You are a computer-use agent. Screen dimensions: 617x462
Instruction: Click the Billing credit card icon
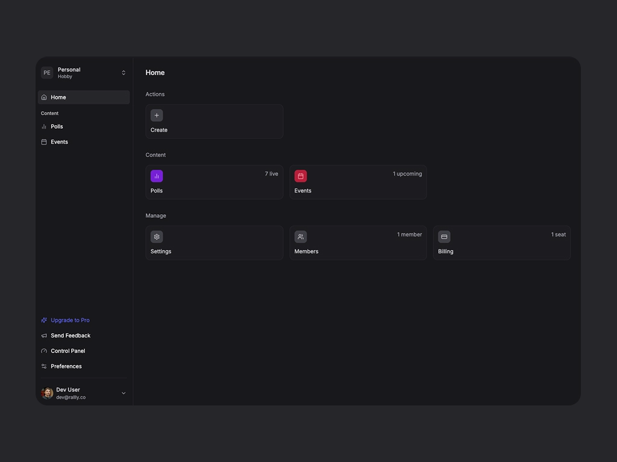pyautogui.click(x=444, y=237)
